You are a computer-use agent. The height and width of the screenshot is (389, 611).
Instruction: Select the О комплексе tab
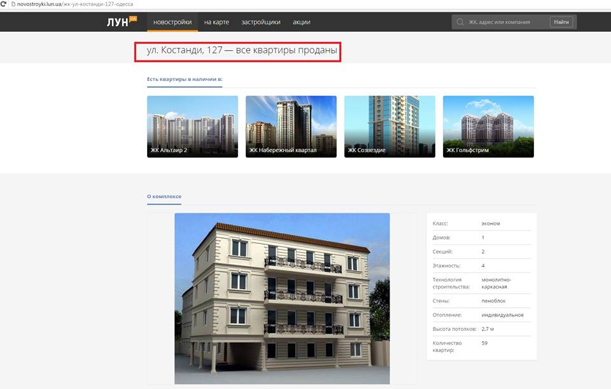164,197
